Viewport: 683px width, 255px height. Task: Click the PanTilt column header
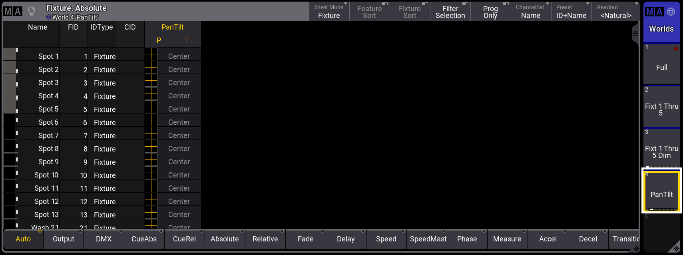pos(172,27)
